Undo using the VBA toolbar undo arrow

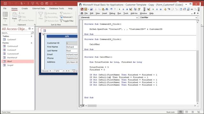point(111,9)
